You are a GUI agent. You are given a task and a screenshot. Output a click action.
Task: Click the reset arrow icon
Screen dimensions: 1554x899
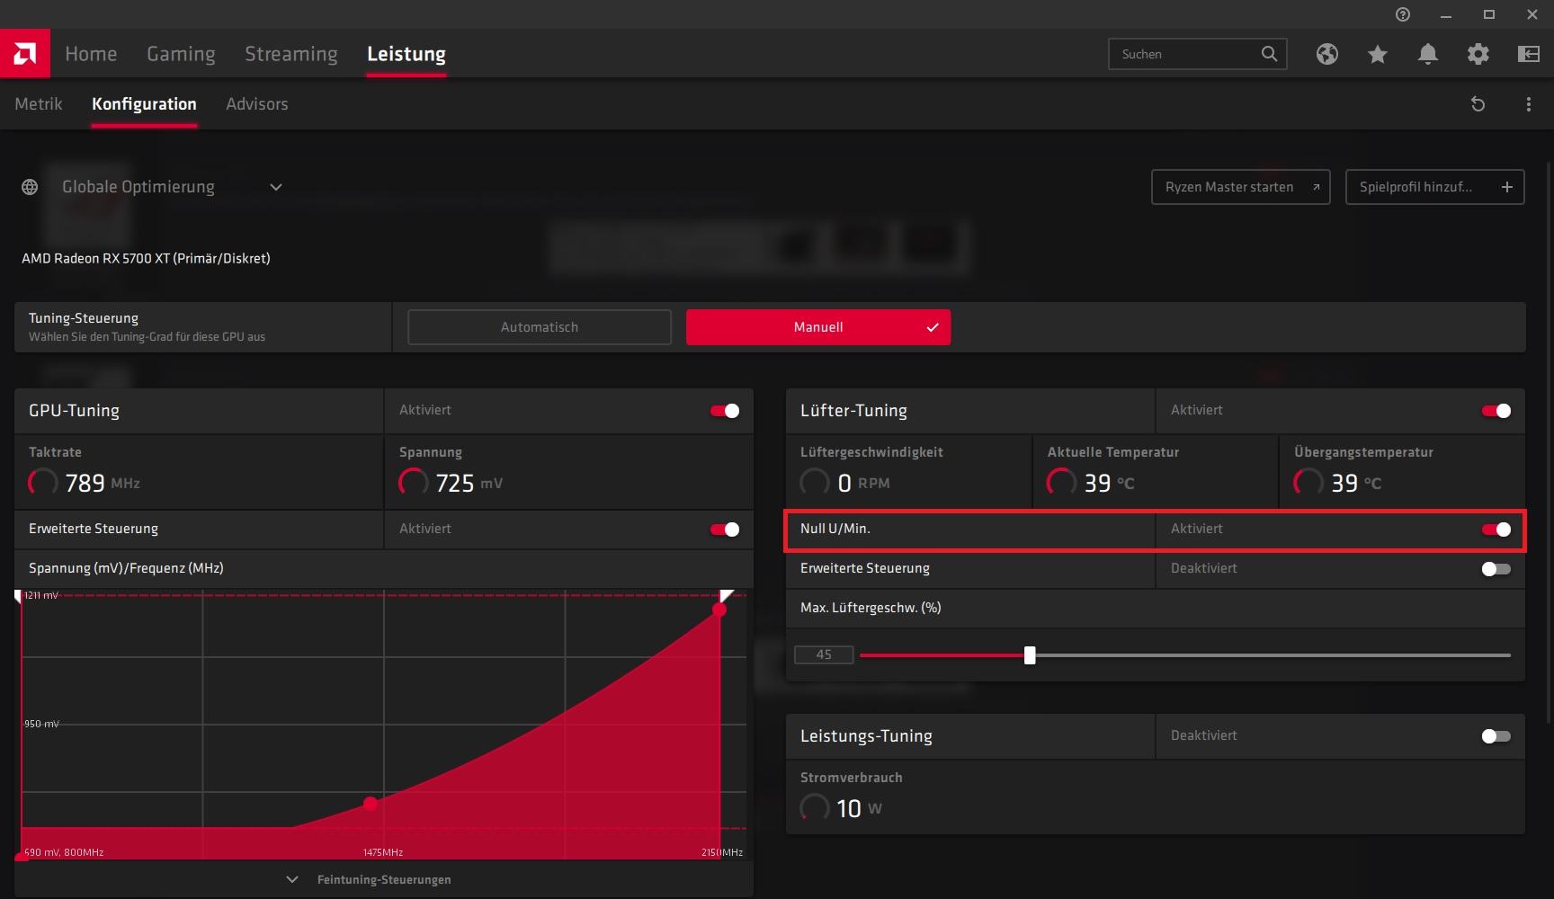[1478, 104]
